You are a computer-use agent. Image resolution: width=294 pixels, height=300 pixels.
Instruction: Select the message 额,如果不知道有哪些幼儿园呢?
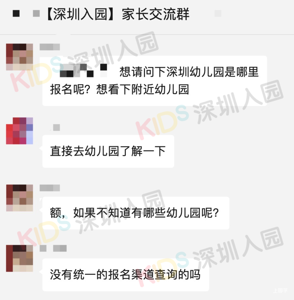pyautogui.click(x=136, y=213)
